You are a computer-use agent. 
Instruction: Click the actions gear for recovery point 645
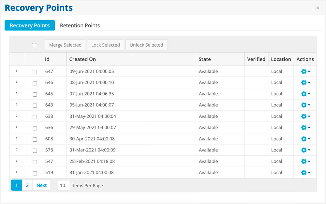(305, 94)
